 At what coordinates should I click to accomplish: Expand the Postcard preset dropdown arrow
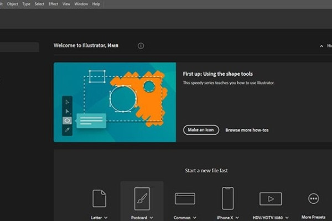pos(151,218)
